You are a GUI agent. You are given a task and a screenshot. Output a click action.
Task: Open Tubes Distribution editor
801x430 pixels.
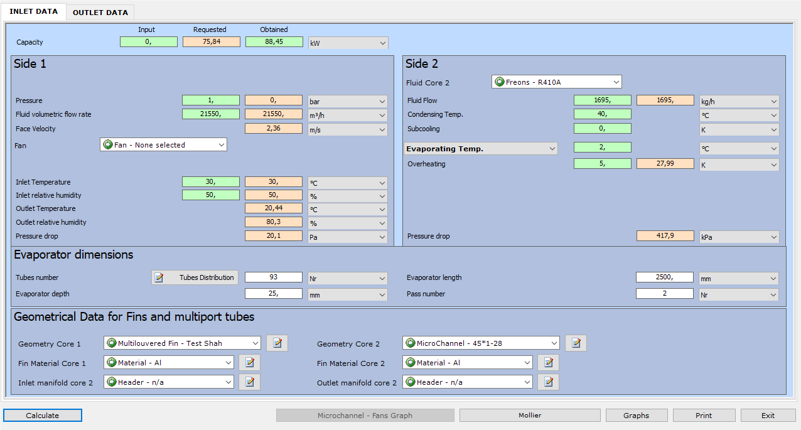point(195,277)
